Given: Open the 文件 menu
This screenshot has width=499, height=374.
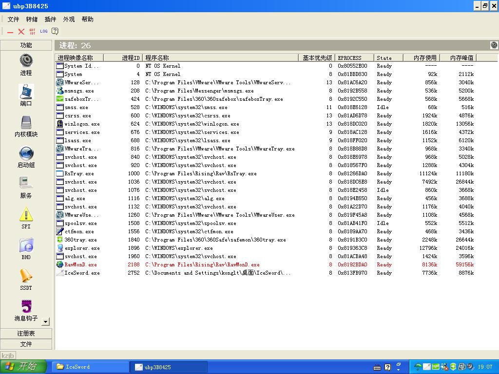Looking at the screenshot, I should (x=13, y=19).
